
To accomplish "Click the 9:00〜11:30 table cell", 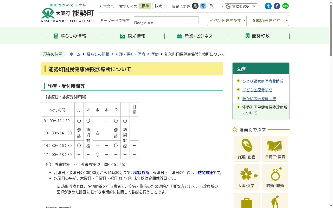I will click(x=58, y=121).
